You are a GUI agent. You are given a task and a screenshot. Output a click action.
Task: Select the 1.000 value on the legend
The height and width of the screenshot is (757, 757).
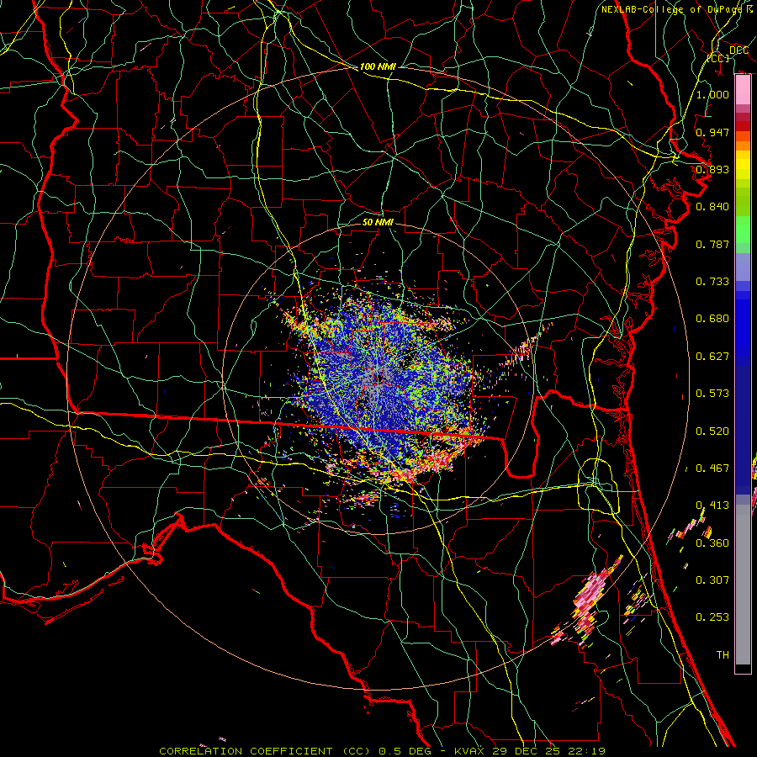(x=712, y=94)
